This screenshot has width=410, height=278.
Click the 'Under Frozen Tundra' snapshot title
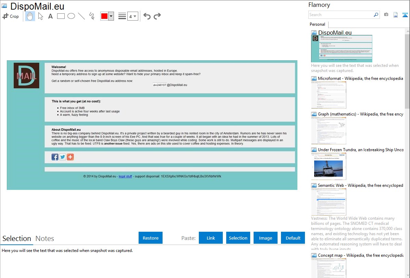tap(361, 149)
